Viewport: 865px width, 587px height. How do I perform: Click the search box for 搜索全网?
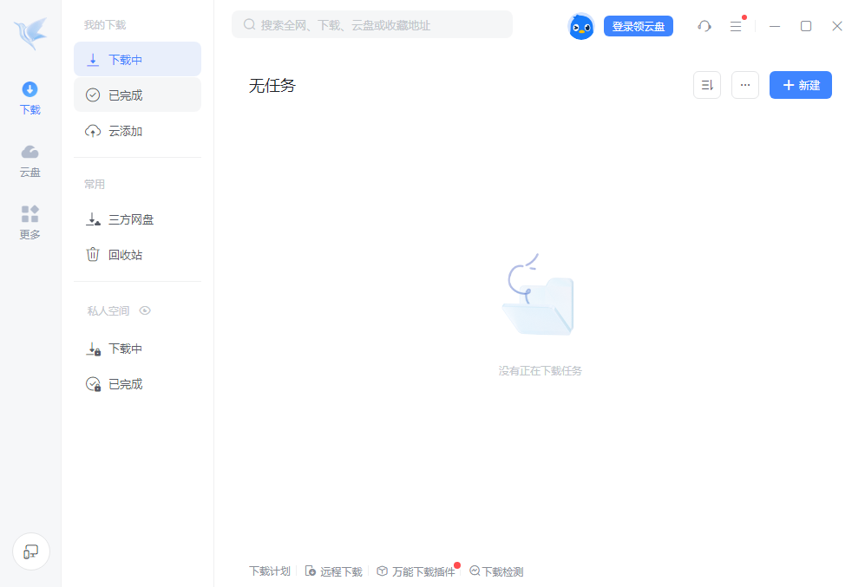(x=372, y=25)
